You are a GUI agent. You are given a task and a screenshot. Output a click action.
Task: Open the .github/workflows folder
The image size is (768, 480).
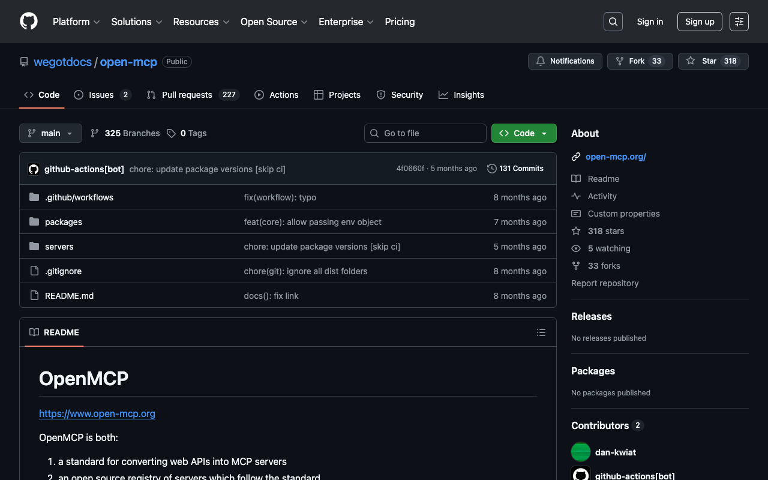(79, 197)
